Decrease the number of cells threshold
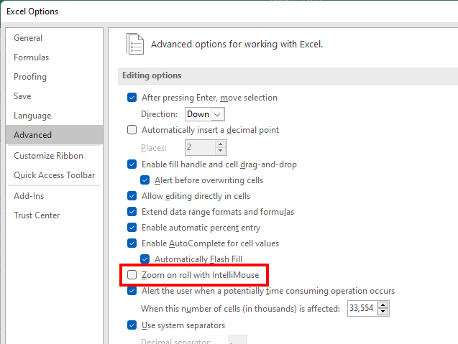Viewport: 458px width, 344px height. click(383, 312)
